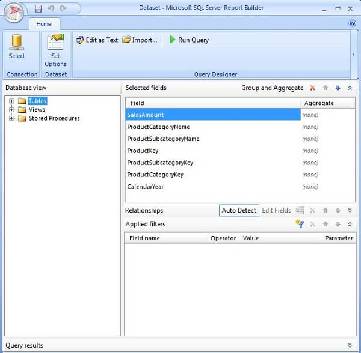361x353 pixels.
Task: Open the Report Builder application button
Action: pos(14,12)
